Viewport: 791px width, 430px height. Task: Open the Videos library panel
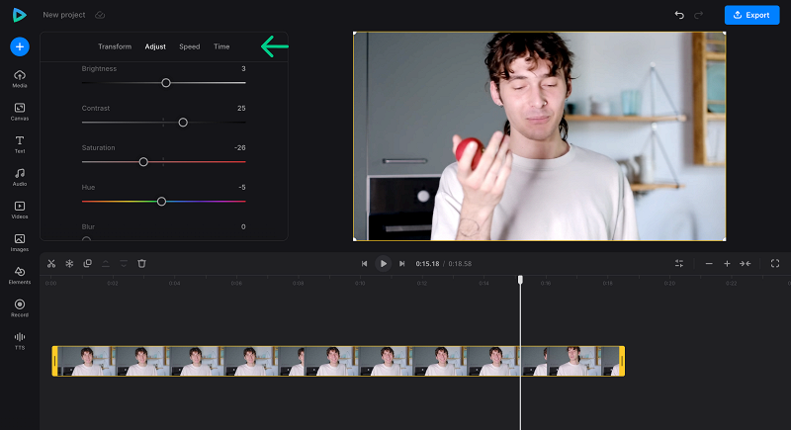click(20, 211)
